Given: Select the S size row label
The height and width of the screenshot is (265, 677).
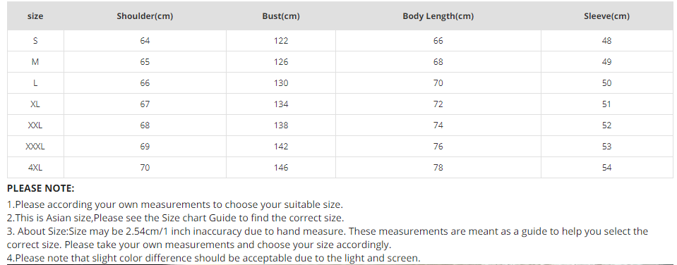Looking at the screenshot, I should point(35,41).
